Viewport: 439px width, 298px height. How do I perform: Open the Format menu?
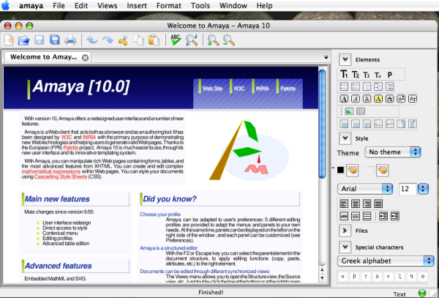click(x=169, y=6)
